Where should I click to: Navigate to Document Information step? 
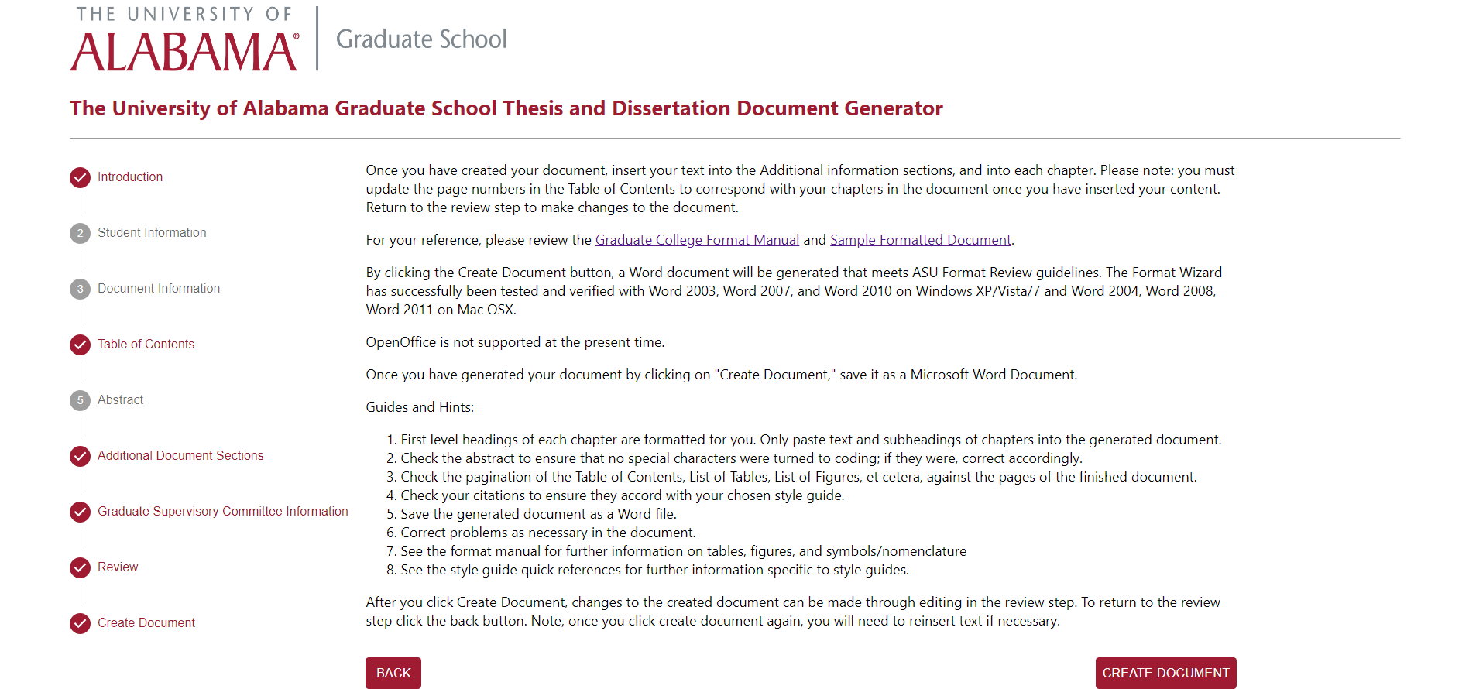click(159, 289)
